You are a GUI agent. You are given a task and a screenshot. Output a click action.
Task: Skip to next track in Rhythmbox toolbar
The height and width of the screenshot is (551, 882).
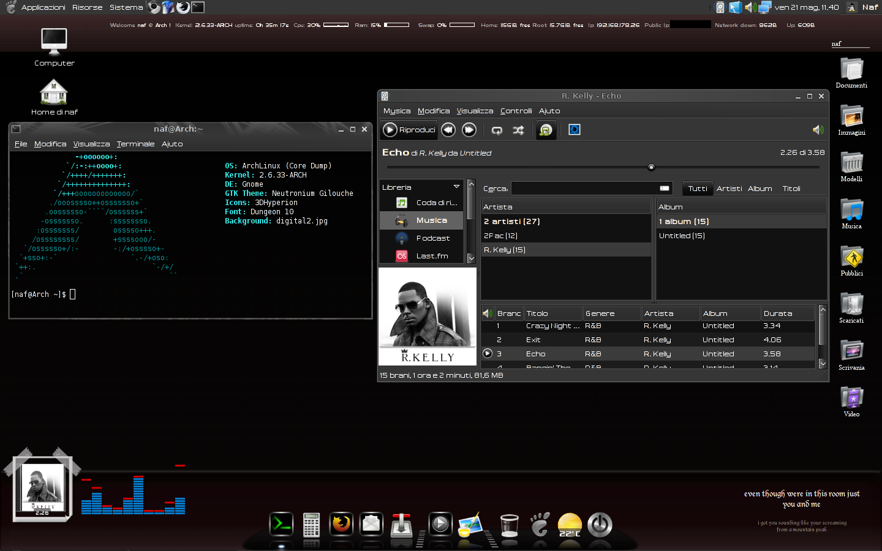(x=469, y=130)
